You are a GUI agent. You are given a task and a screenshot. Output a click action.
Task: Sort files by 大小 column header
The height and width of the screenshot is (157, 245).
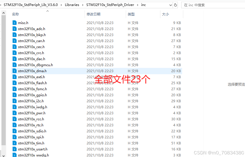tap(166, 14)
